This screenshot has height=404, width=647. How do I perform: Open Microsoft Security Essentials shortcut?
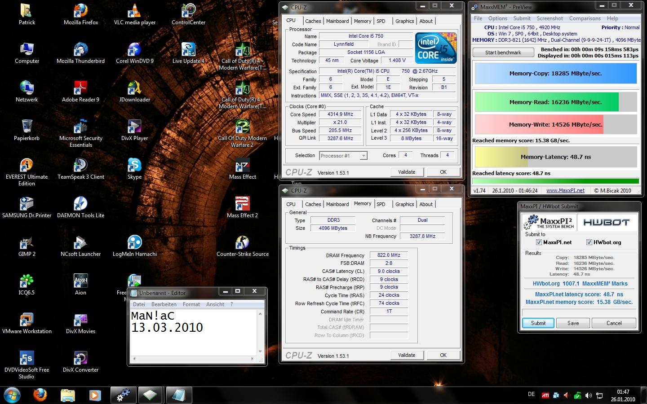click(x=81, y=133)
